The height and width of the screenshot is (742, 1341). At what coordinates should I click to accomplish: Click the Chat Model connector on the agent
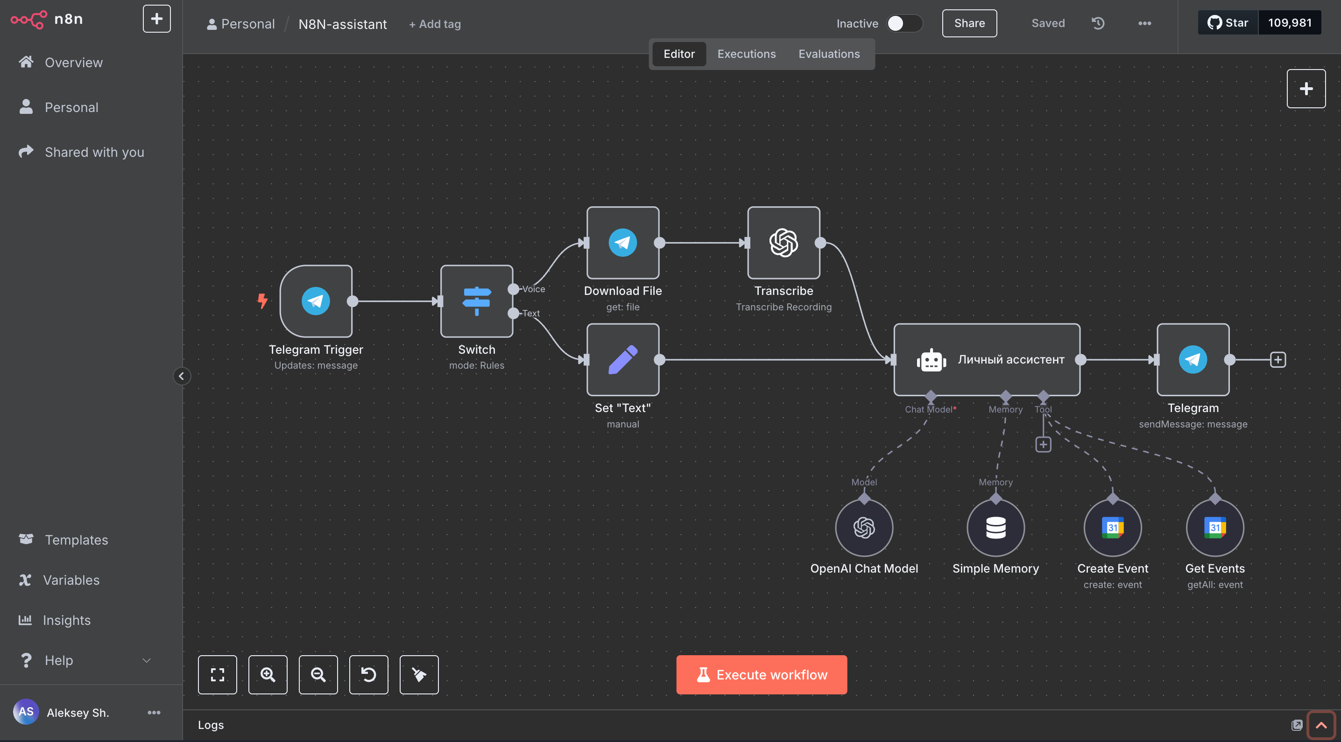[931, 397]
